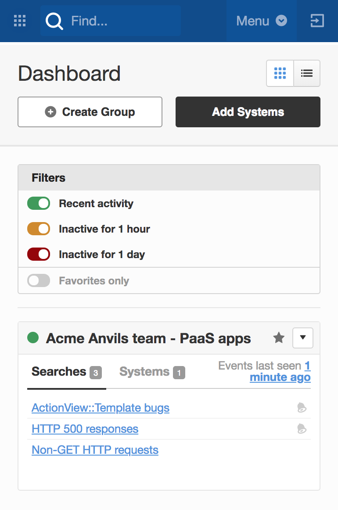Screen dimensions: 338x510
Task: Click the Add Systems button
Action: click(248, 112)
